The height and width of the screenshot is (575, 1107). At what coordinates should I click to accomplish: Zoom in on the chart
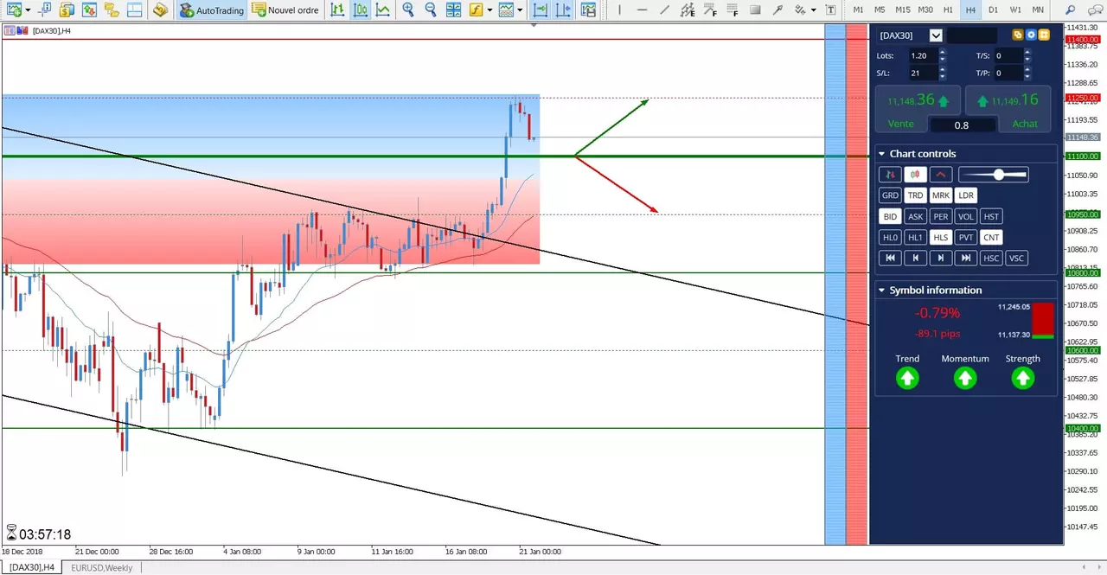pos(408,10)
